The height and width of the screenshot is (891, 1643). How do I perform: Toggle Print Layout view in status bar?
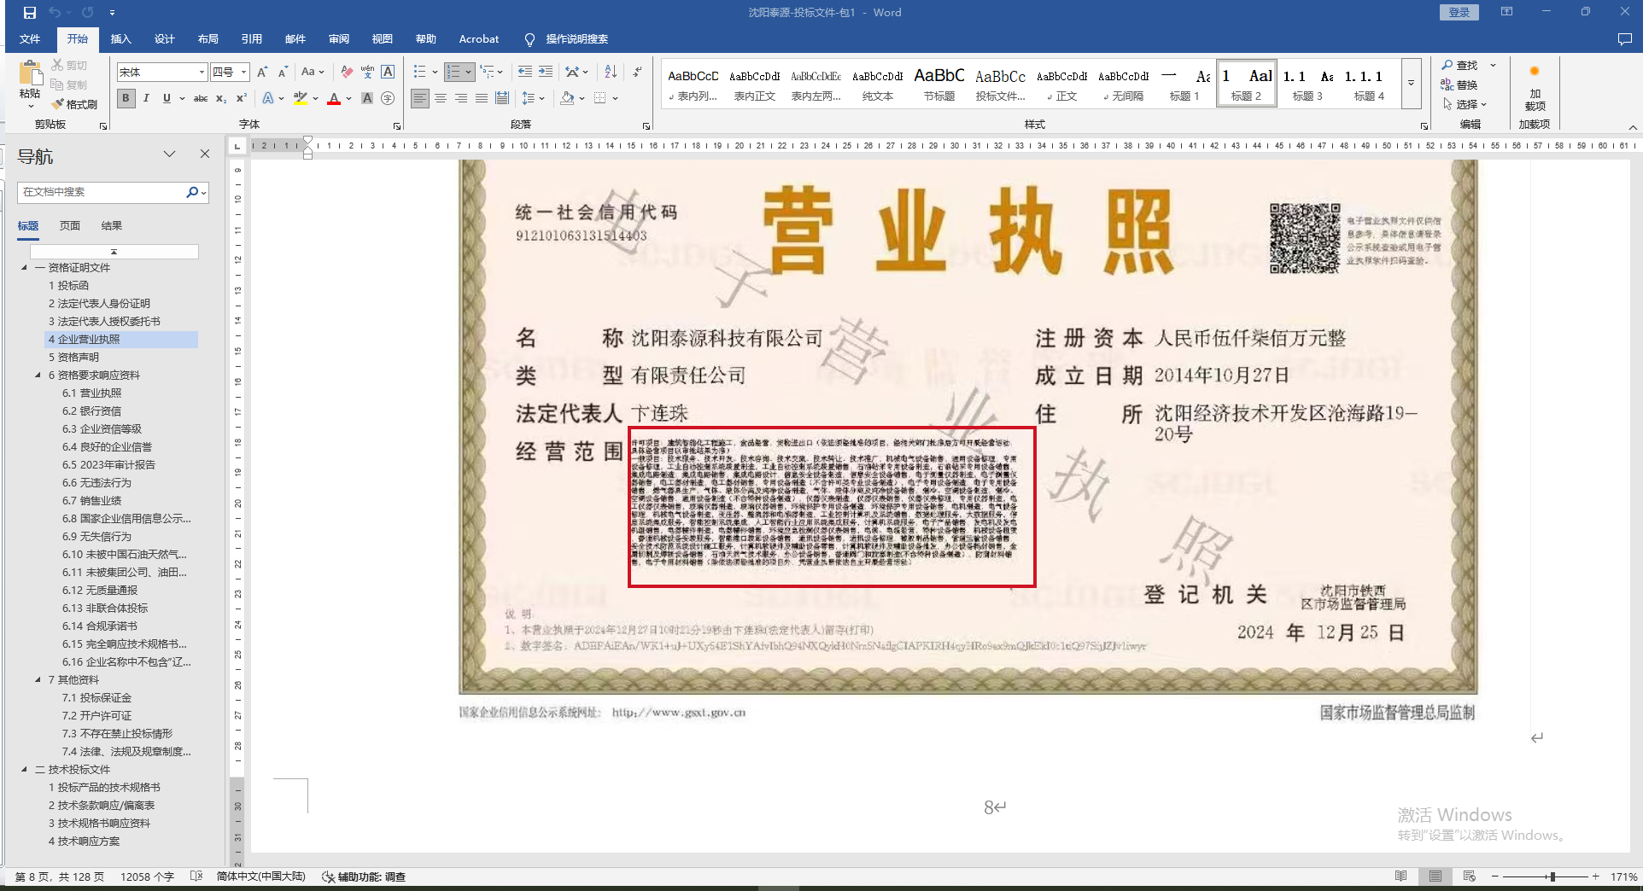click(1435, 876)
